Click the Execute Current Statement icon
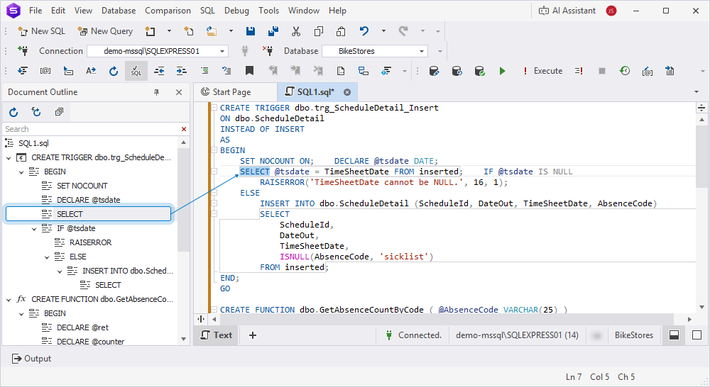710x387 pixels. [x=579, y=71]
